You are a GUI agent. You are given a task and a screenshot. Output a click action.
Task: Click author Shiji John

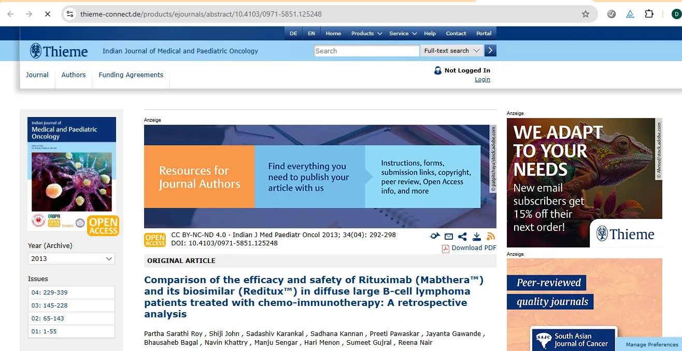coord(225,333)
